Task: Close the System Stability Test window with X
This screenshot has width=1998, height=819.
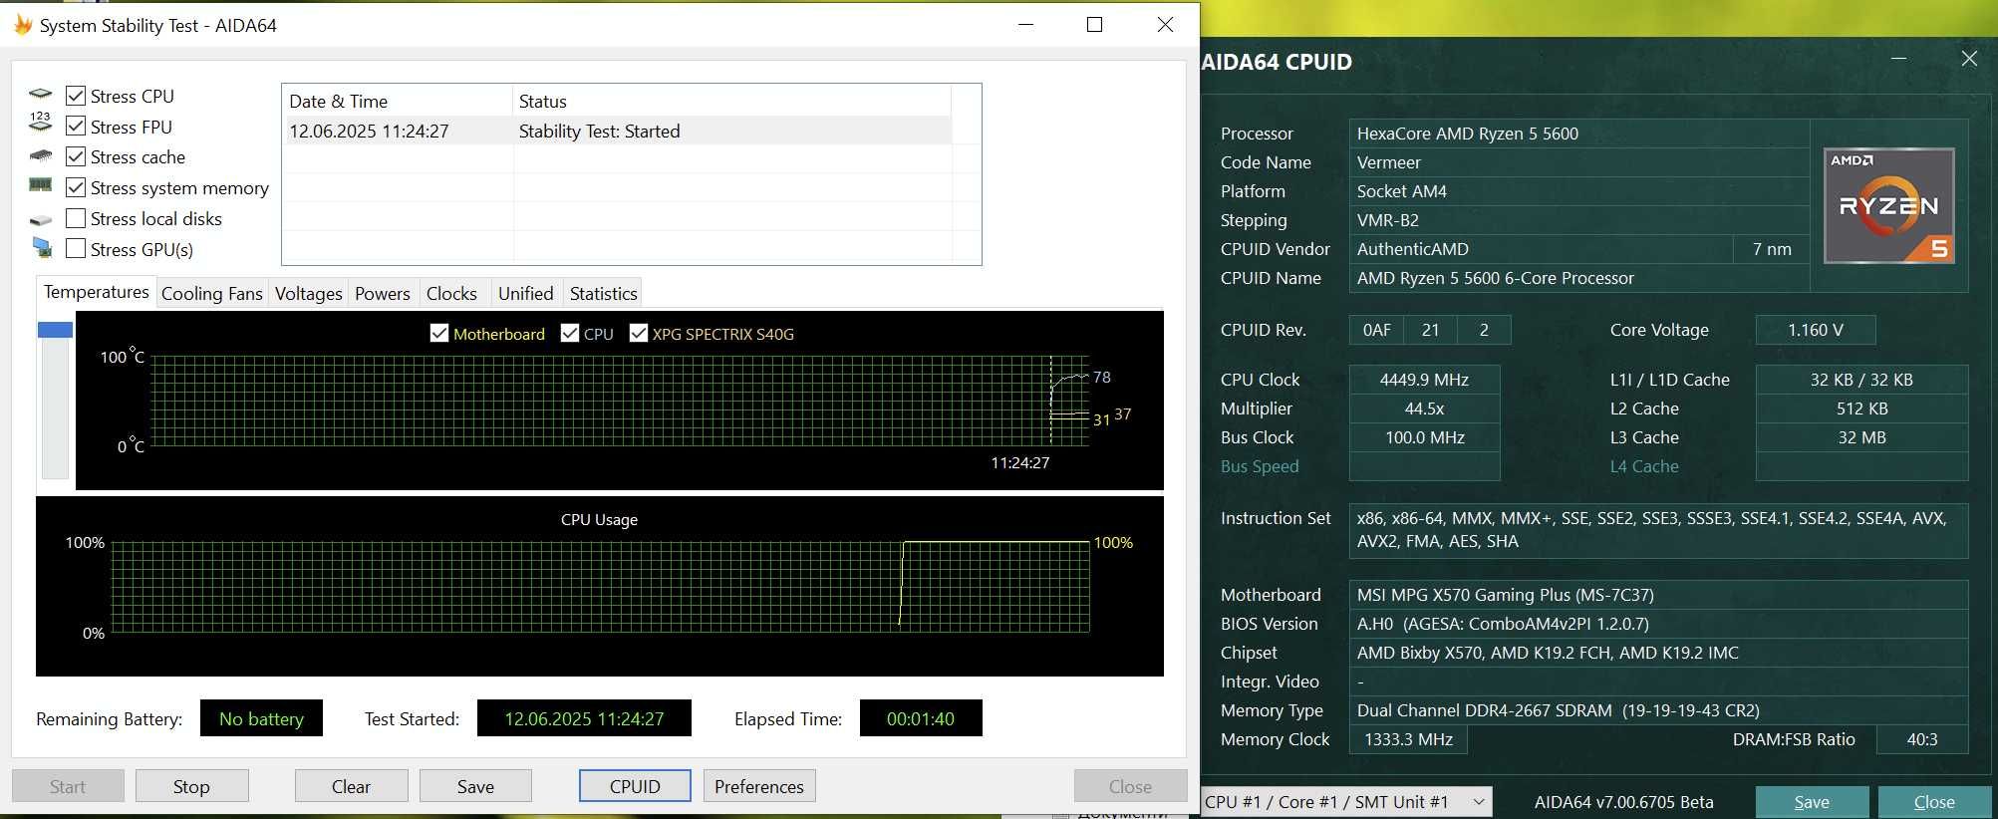Action: (1165, 25)
